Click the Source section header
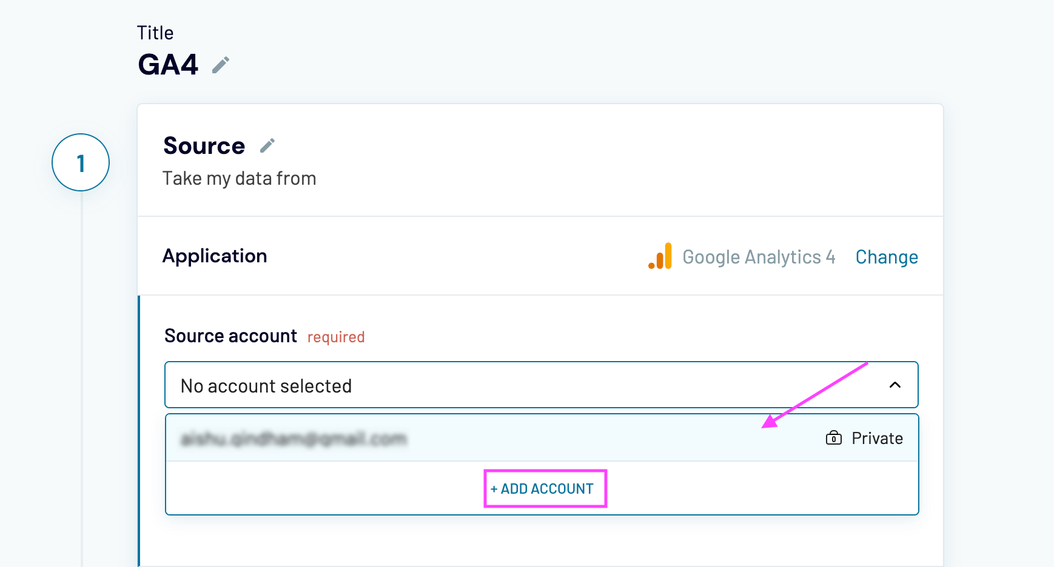Viewport: 1054px width, 567px height. tap(204, 145)
